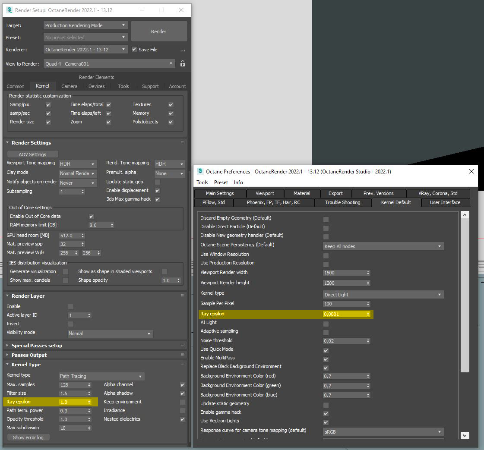Screen dimensions: 484x450
Task: Open Kernel type Direct Light dropdown
Action: coord(383,295)
